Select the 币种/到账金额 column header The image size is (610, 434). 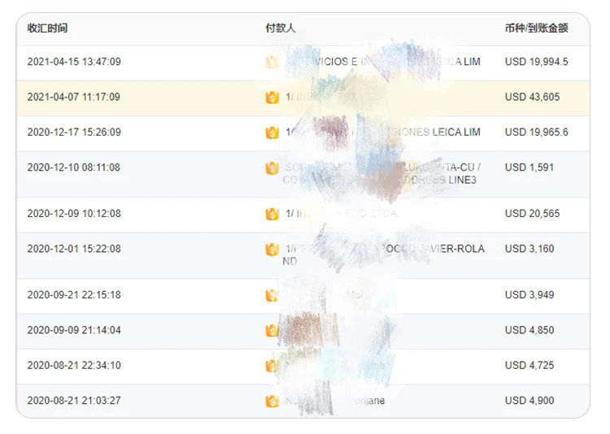tap(536, 28)
